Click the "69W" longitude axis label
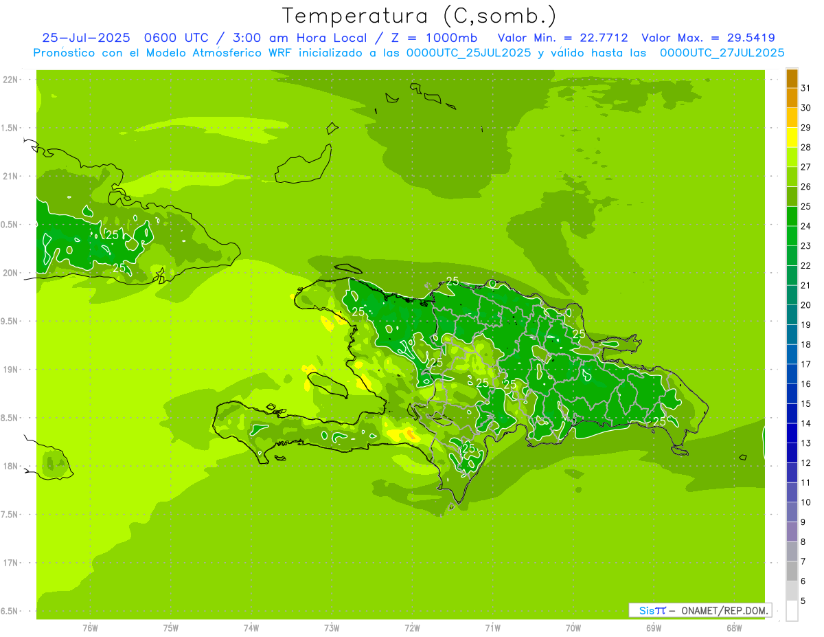824x637 pixels. point(654,628)
